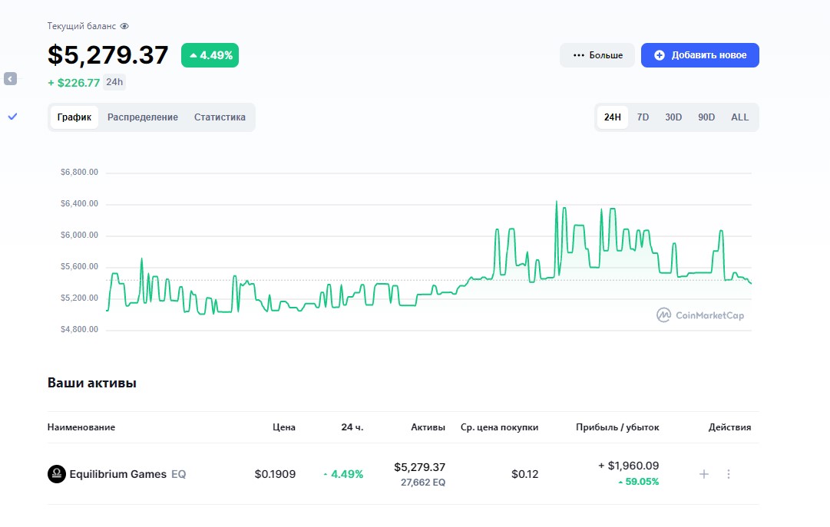This screenshot has width=830, height=527.
Task: Click the EQ ticker symbol label
Action: [178, 474]
